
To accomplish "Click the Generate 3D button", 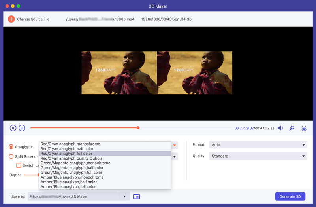I will (290, 196).
